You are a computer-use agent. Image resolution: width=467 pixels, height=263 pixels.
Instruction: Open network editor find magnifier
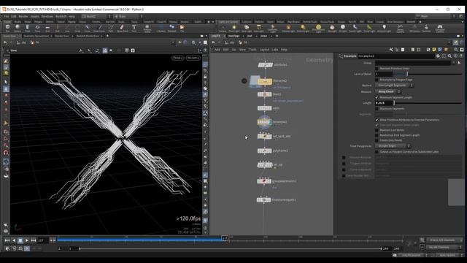(x=456, y=50)
